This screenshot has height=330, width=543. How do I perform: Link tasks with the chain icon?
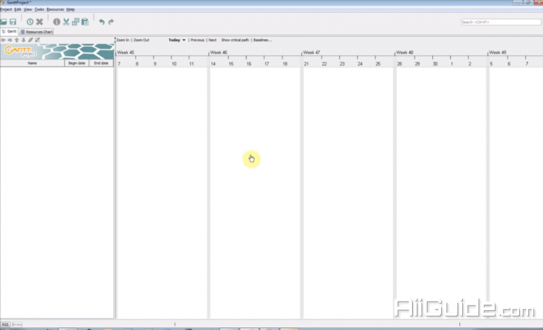[31, 40]
